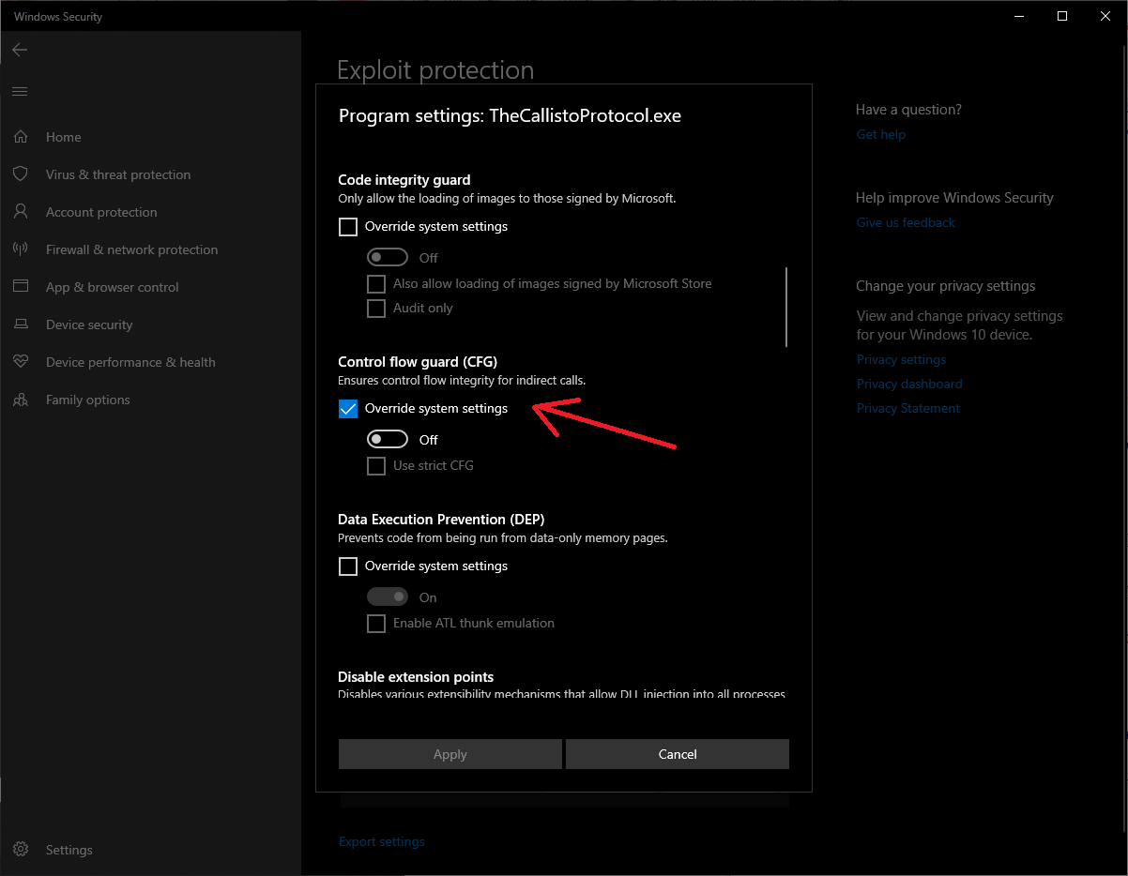The width and height of the screenshot is (1128, 876).
Task: Open Device security laptop icon
Action: [21, 325]
